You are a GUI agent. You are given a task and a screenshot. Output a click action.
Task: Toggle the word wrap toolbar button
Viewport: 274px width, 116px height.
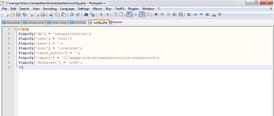point(130,15)
